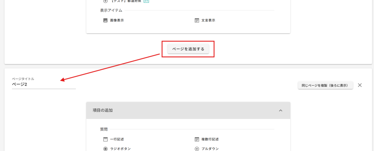Choose the プルダウン text label
374x151 pixels.
tap(210, 149)
